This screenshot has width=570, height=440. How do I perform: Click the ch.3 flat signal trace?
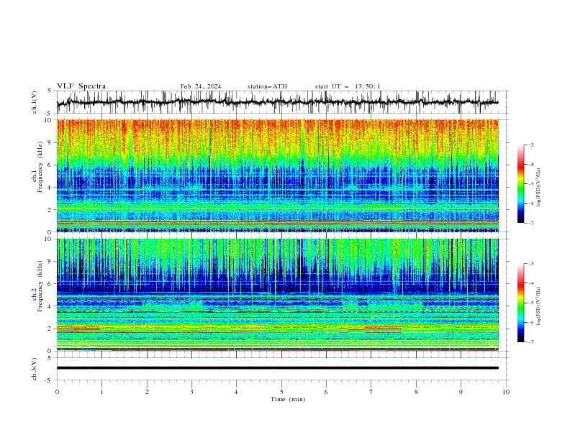[277, 368]
